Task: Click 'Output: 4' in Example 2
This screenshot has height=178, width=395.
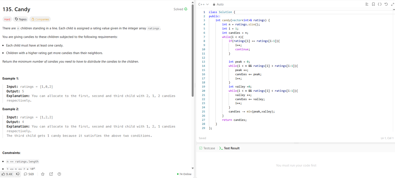Action: click(15, 121)
